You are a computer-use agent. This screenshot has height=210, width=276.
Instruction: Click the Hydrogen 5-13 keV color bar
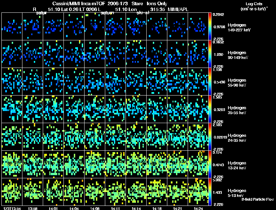pyautogui.click(x=210, y=192)
